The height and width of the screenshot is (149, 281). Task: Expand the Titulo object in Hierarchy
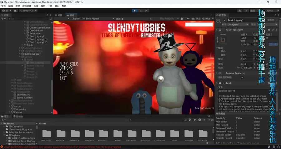click(x=22, y=45)
